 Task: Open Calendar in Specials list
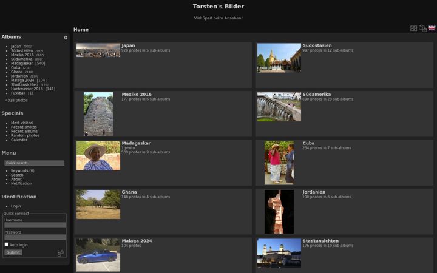click(x=19, y=140)
